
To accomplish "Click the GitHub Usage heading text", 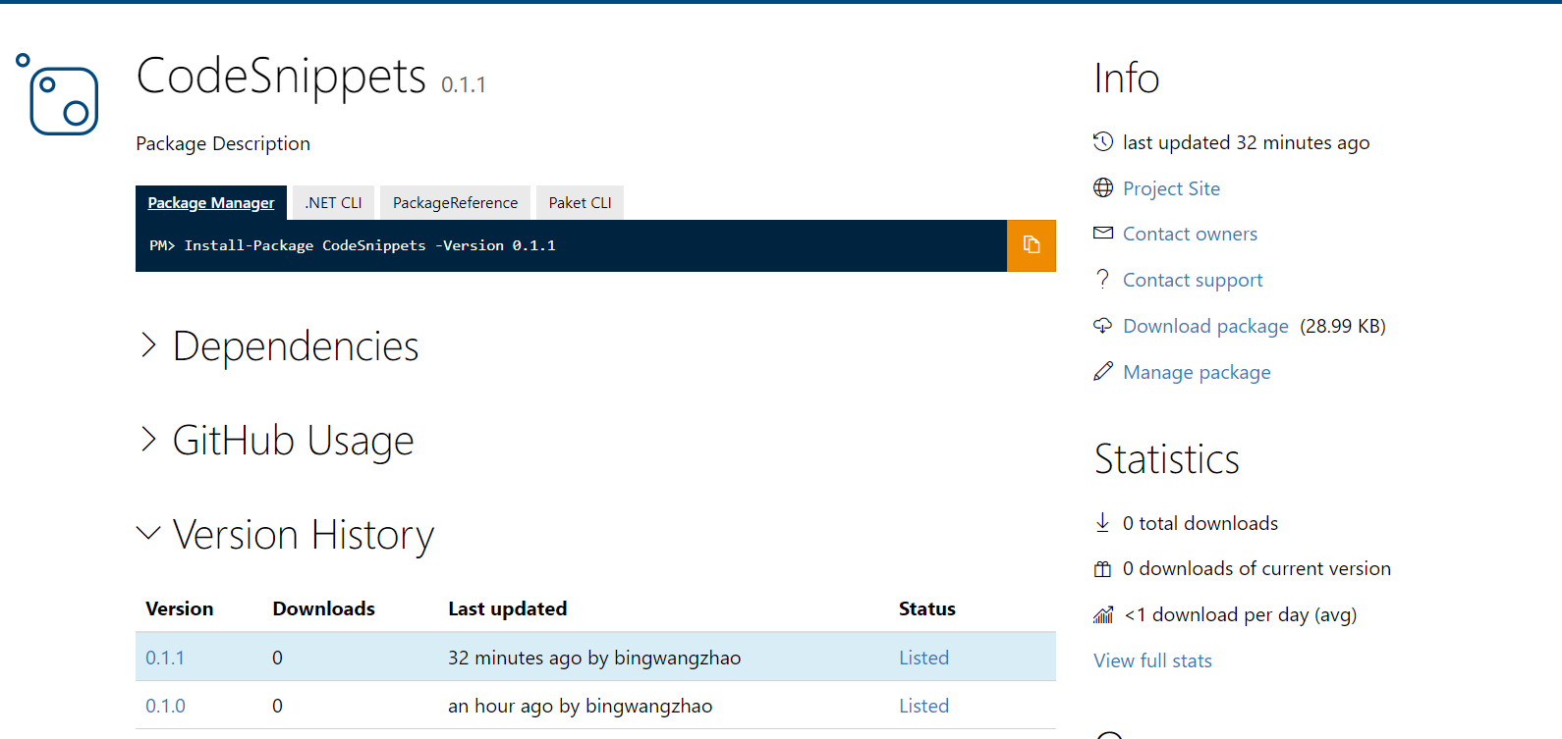I will (x=293, y=441).
